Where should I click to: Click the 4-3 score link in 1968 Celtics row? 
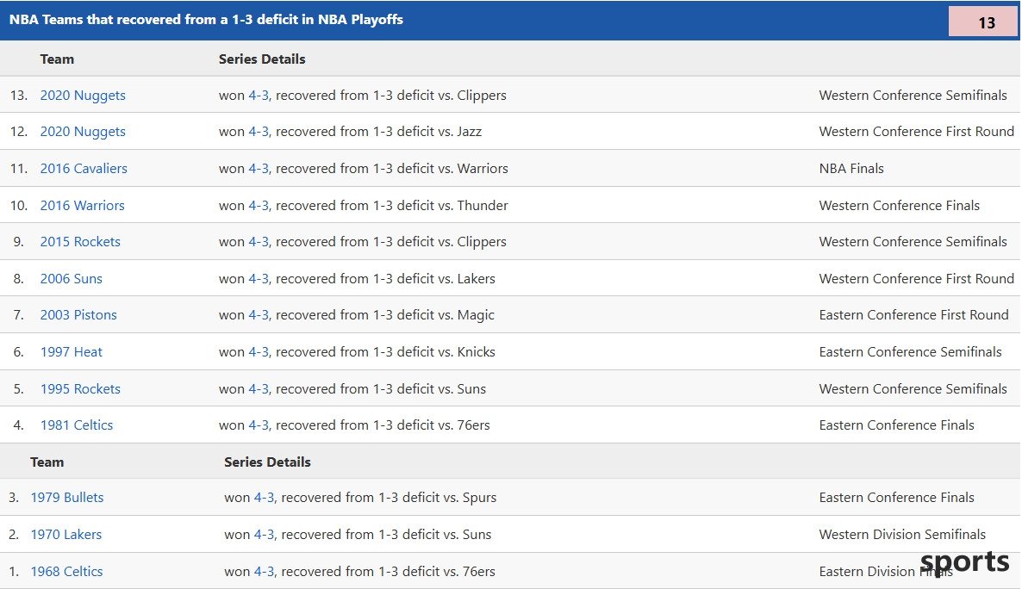click(264, 572)
